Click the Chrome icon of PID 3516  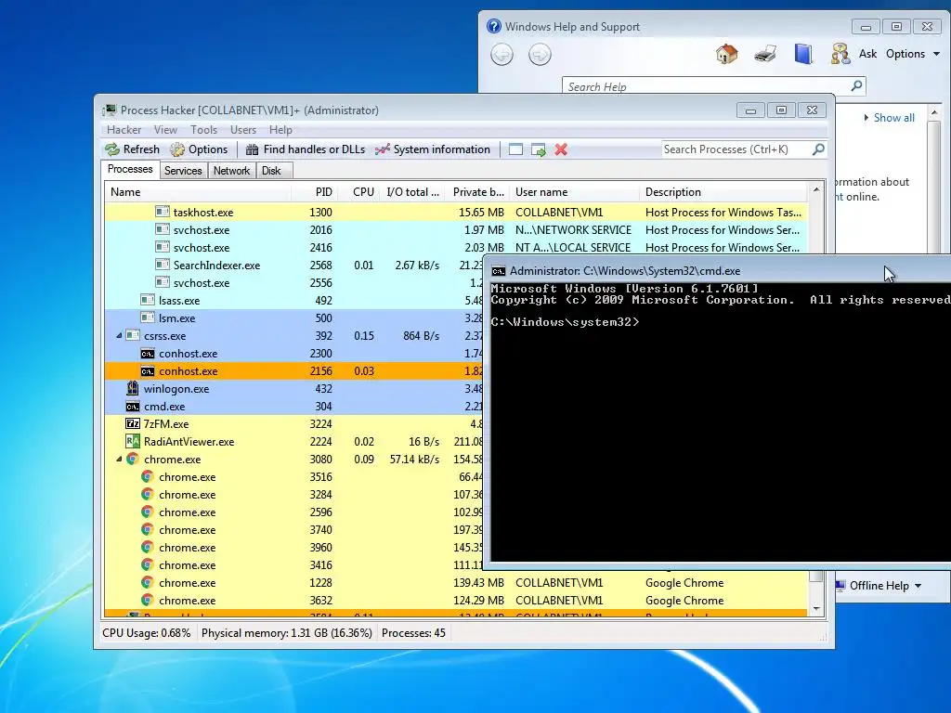coord(147,476)
